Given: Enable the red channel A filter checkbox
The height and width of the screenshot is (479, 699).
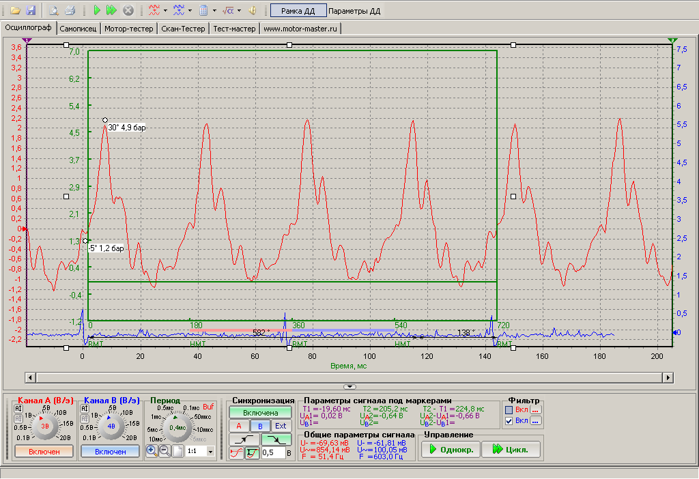Looking at the screenshot, I should 509,410.
